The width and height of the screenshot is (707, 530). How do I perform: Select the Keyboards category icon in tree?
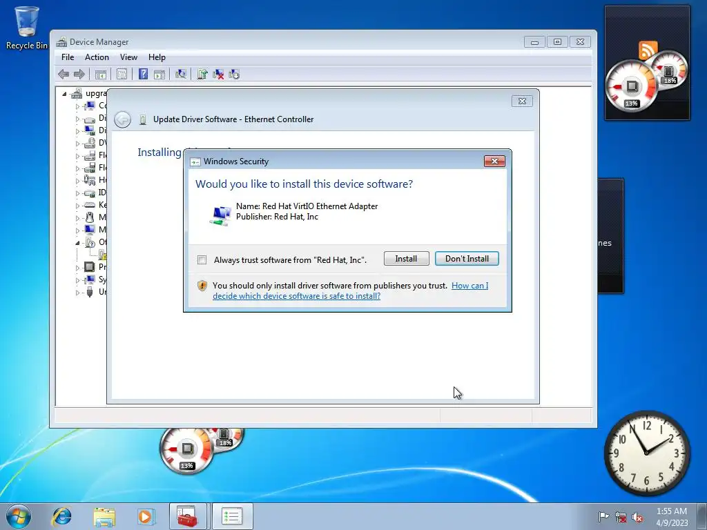(89, 205)
